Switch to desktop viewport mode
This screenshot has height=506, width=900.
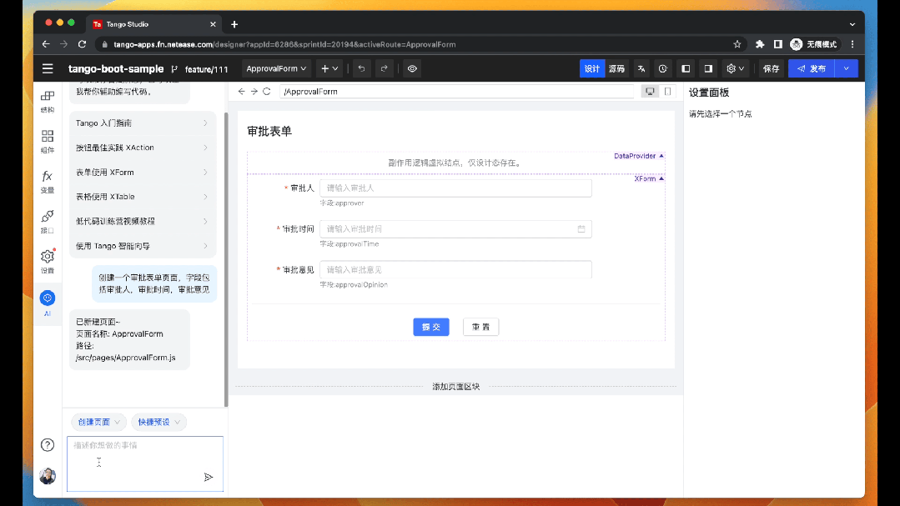click(x=650, y=91)
